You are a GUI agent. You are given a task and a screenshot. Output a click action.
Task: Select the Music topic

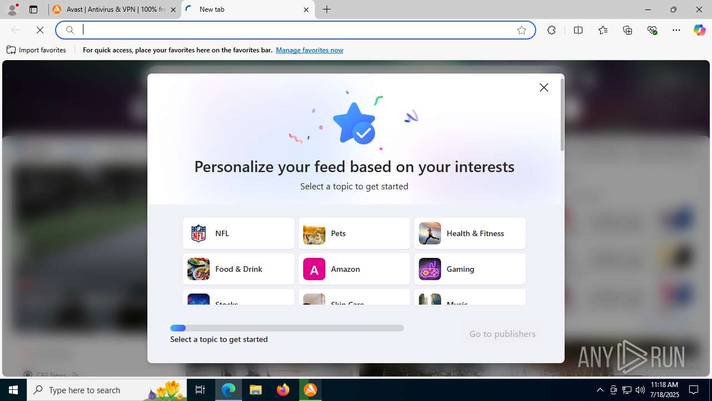click(x=470, y=297)
